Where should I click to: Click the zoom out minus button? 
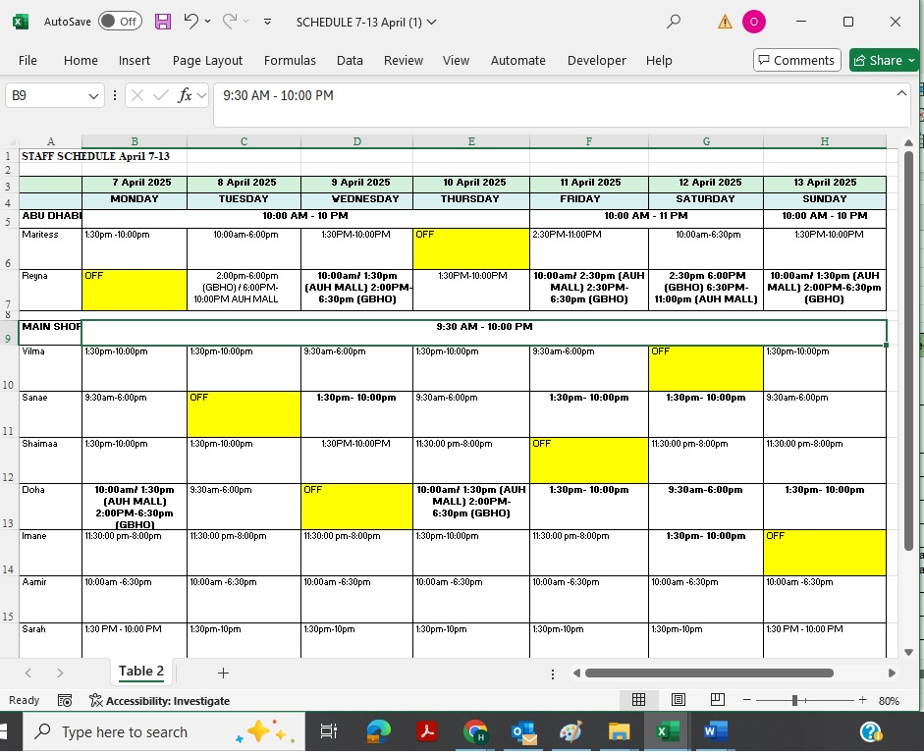click(x=746, y=700)
